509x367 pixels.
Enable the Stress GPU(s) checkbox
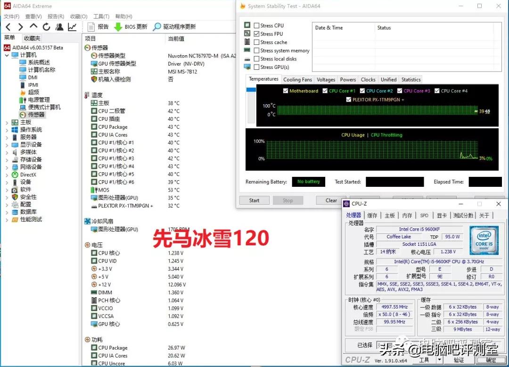(x=256, y=67)
